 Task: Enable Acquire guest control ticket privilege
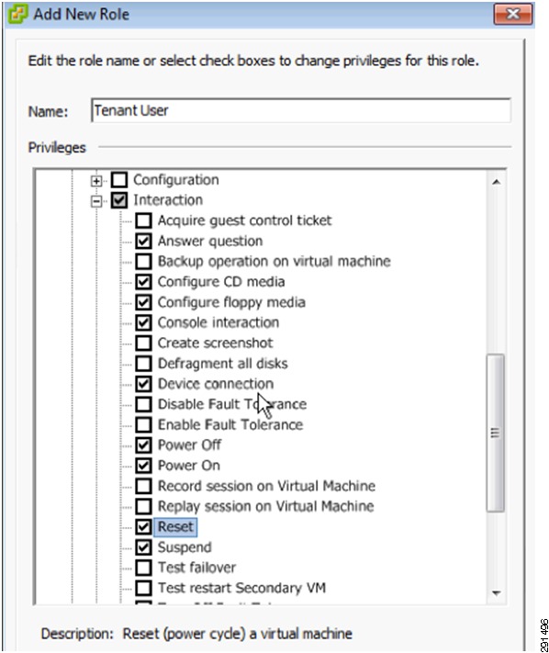tap(143, 220)
